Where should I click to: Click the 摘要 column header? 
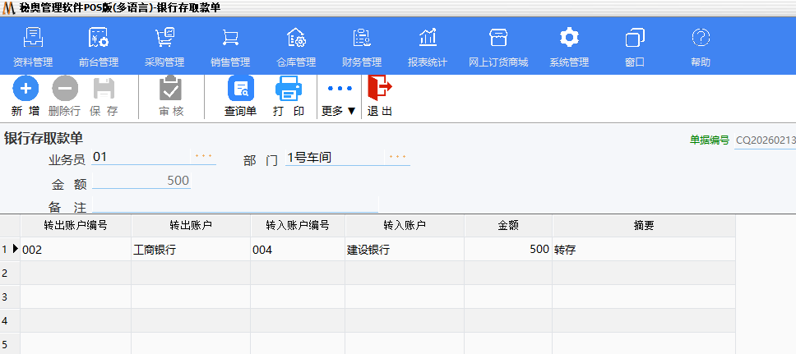[x=643, y=225]
